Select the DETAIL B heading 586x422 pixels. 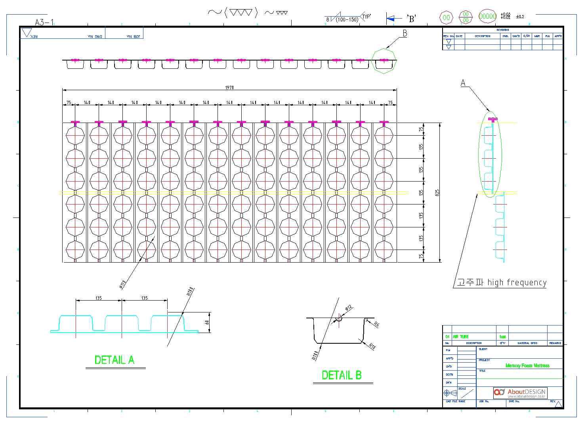tap(342, 375)
